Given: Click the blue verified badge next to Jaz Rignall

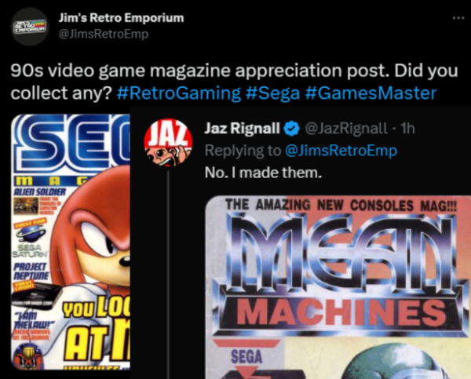Looking at the screenshot, I should [292, 129].
